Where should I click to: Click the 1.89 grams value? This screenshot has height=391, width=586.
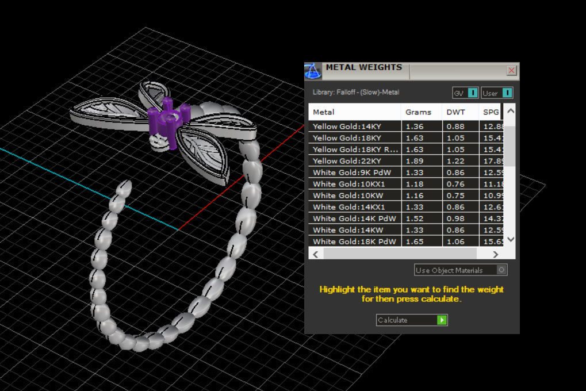point(415,161)
